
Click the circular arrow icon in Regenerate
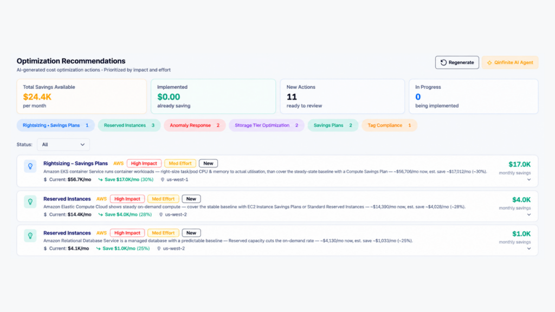click(443, 63)
